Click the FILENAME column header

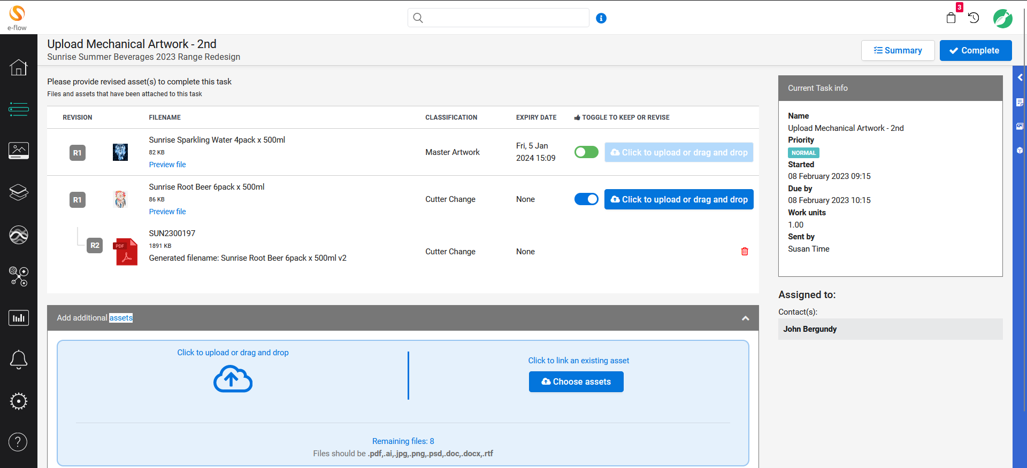pos(165,118)
